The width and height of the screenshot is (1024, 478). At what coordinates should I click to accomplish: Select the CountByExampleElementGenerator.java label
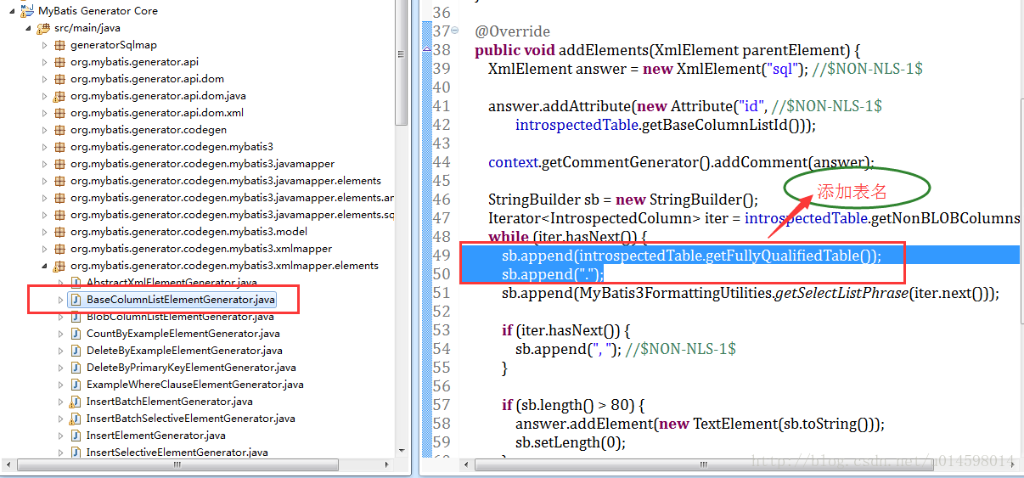(183, 334)
